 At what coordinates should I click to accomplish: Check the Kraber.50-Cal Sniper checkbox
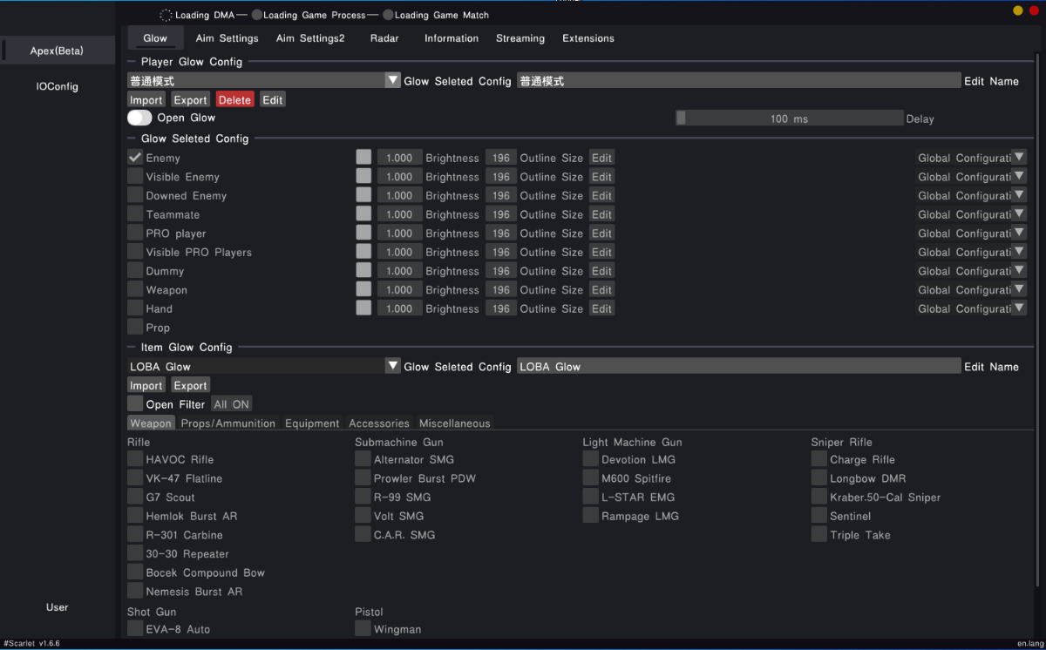coord(818,497)
